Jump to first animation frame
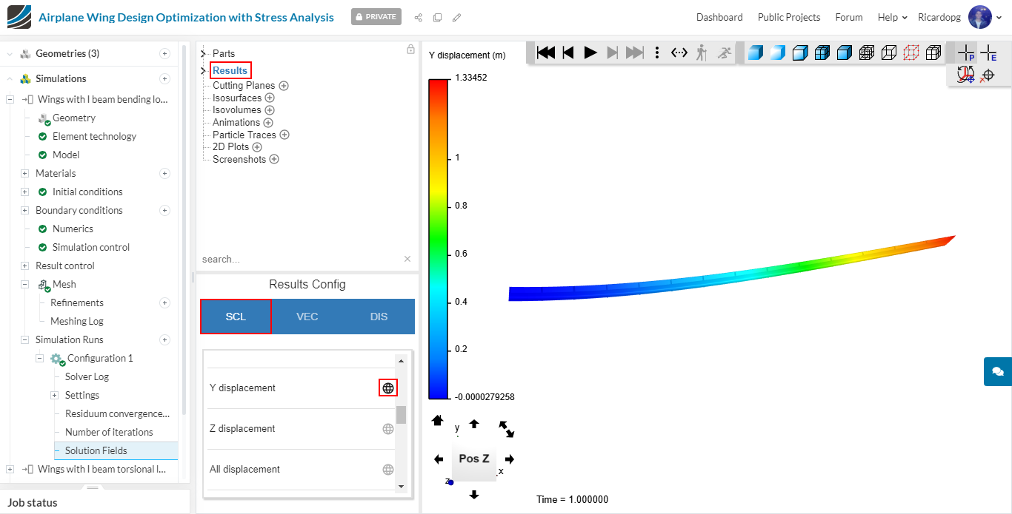The height and width of the screenshot is (514, 1012). click(546, 53)
